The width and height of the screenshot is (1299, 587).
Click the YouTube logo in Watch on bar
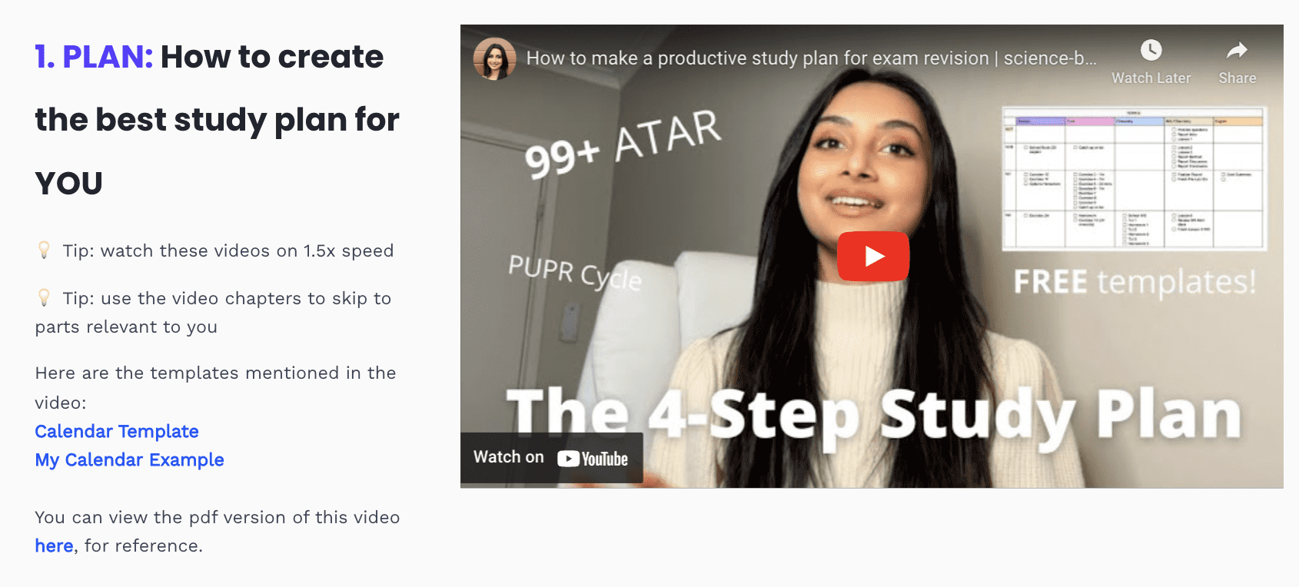point(593,459)
